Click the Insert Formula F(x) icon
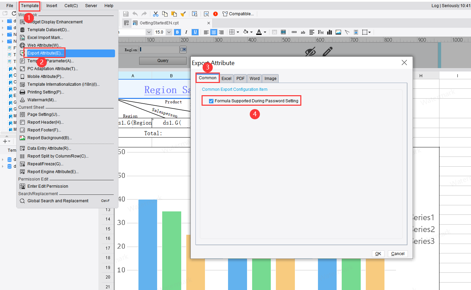Screen dimensions: 471x290 (x=321, y=32)
